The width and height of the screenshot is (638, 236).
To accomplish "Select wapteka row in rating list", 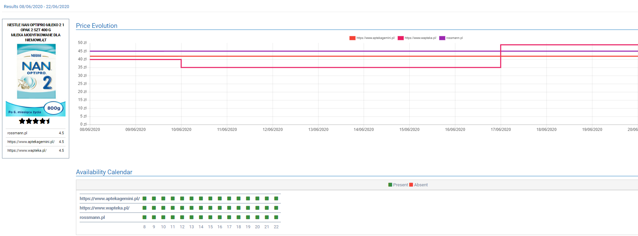I will coord(36,150).
